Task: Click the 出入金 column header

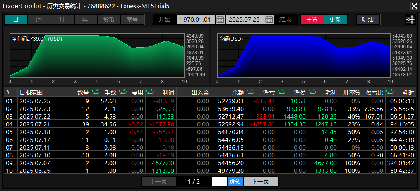Action: (x=194, y=92)
